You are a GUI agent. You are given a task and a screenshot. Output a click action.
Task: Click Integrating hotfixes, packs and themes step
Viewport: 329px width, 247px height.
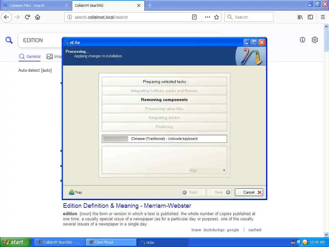[x=164, y=90]
